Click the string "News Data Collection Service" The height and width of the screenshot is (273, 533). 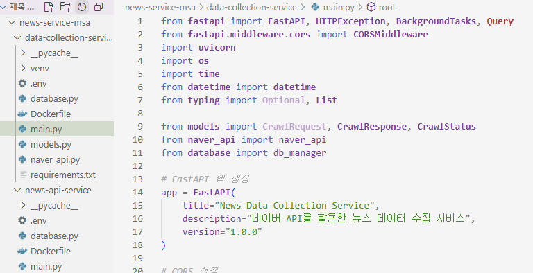(294, 206)
